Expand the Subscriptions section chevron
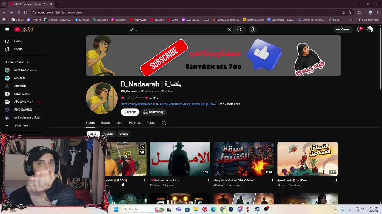The height and width of the screenshot is (214, 382). tap(27, 62)
